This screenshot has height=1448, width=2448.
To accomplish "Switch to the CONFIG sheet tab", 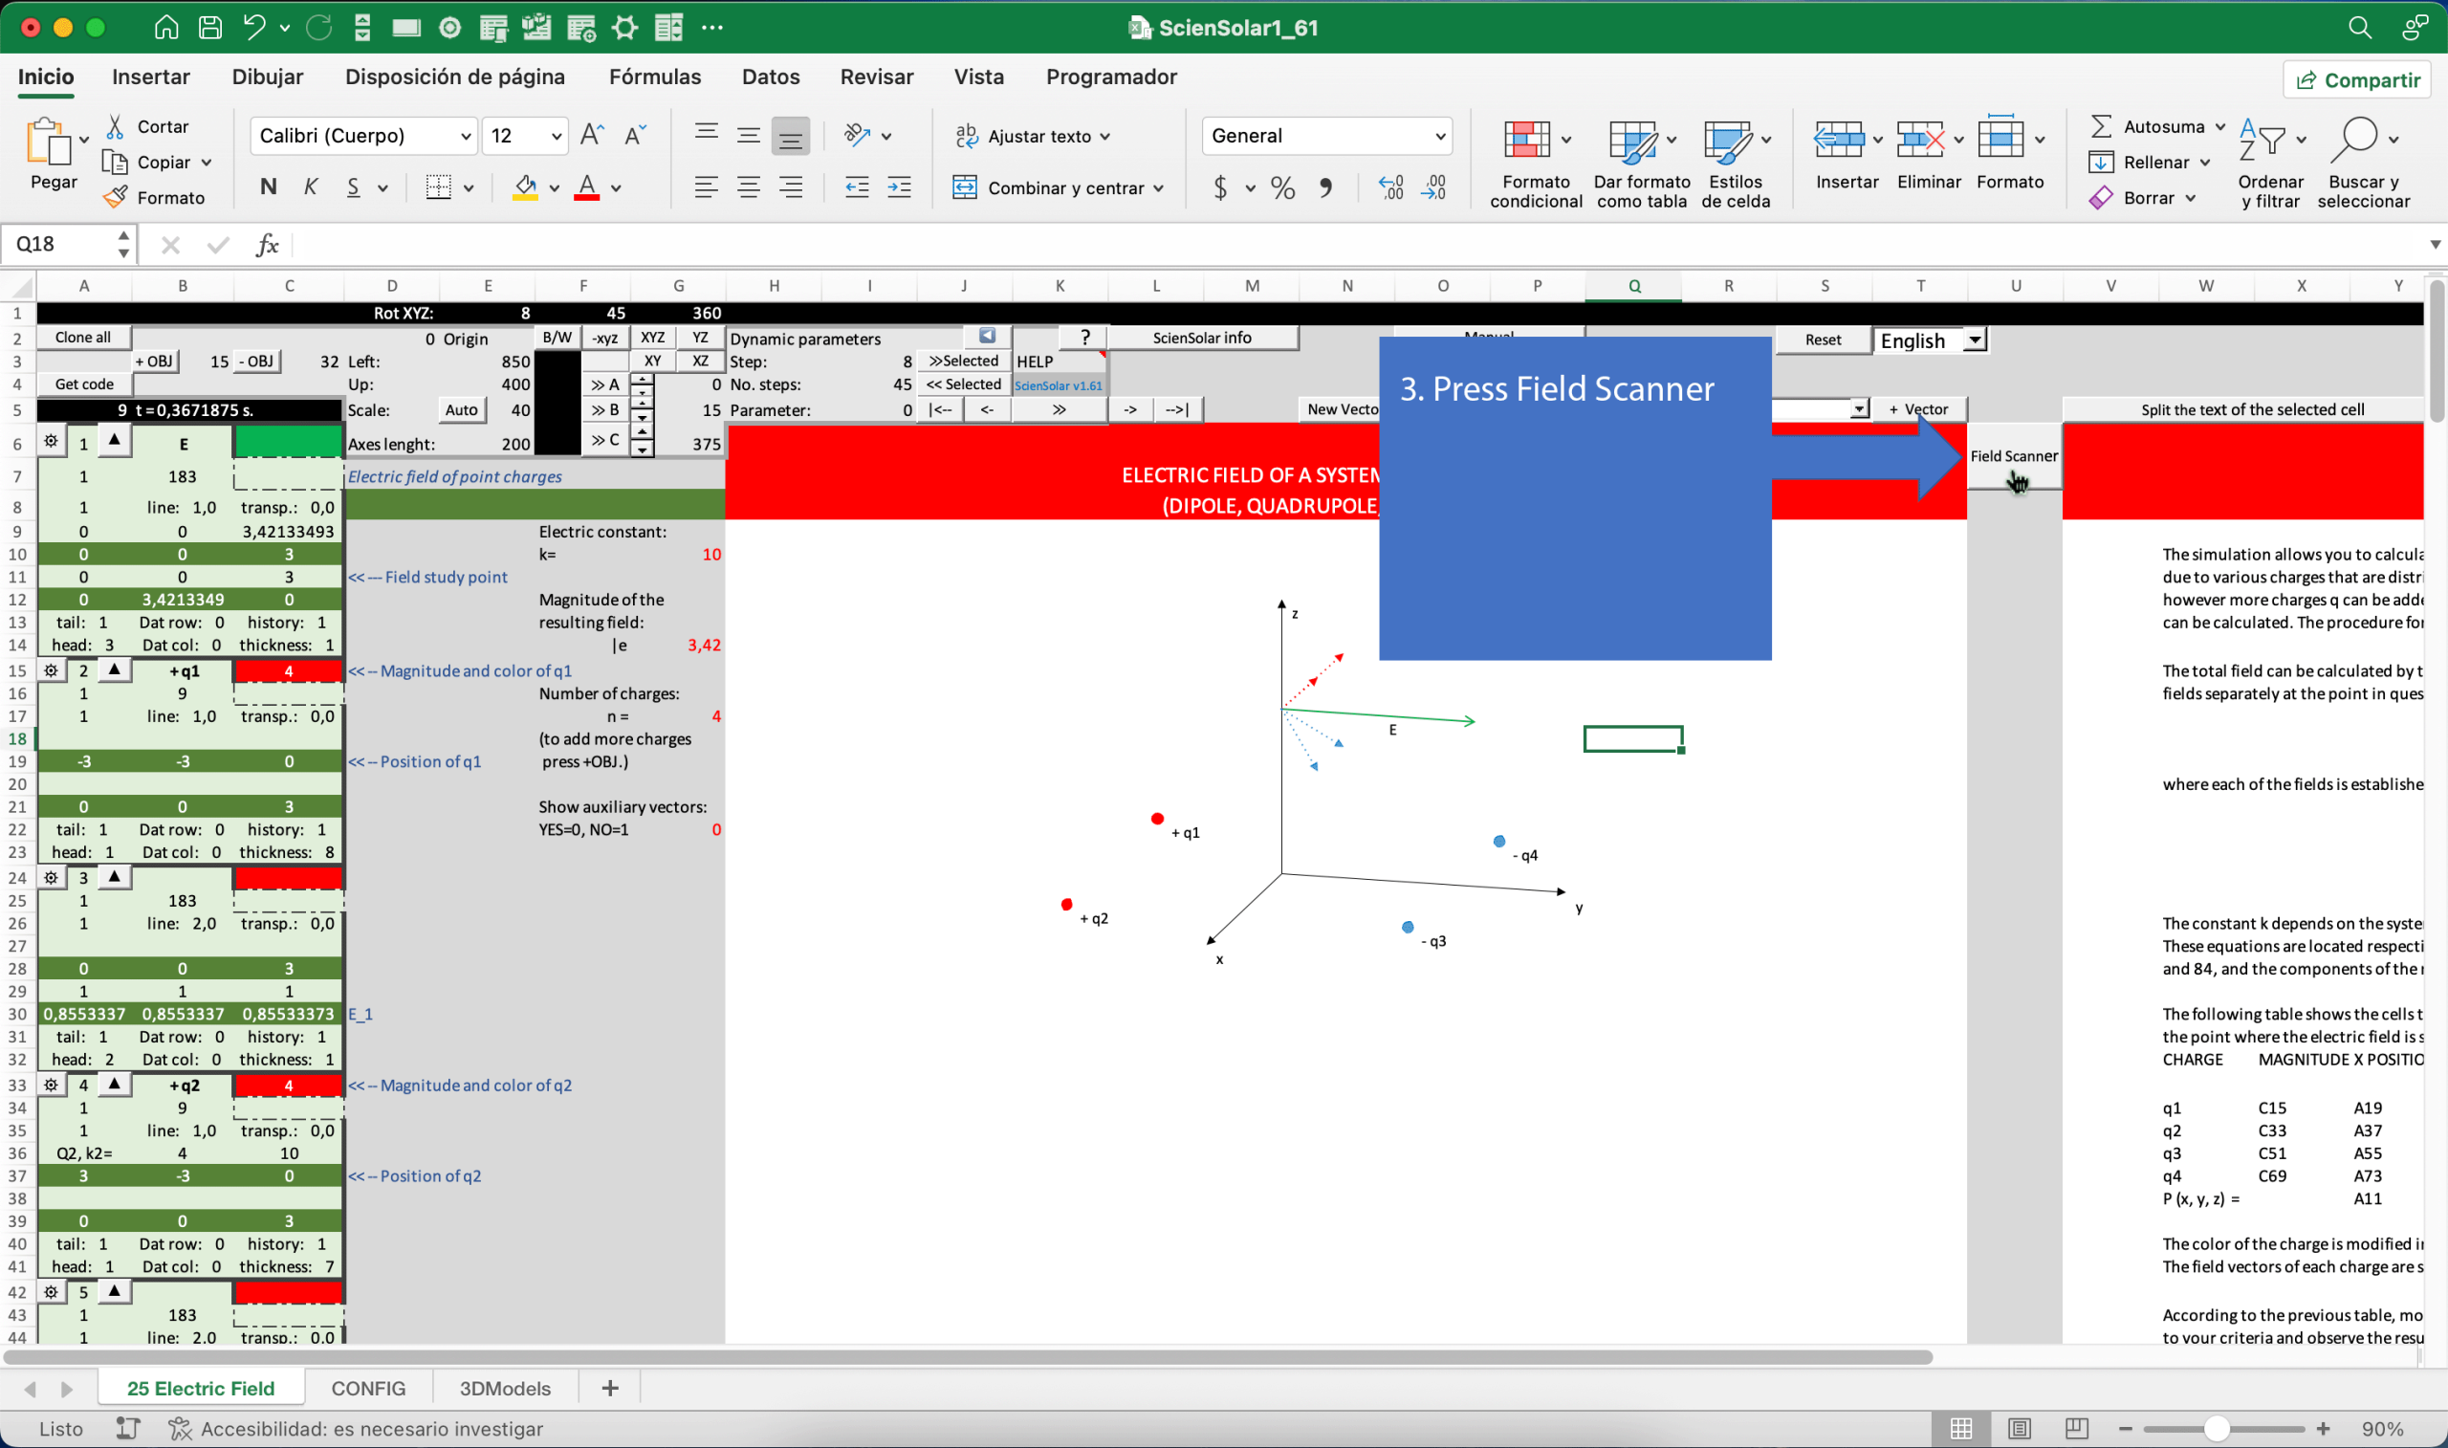I will click(x=368, y=1389).
